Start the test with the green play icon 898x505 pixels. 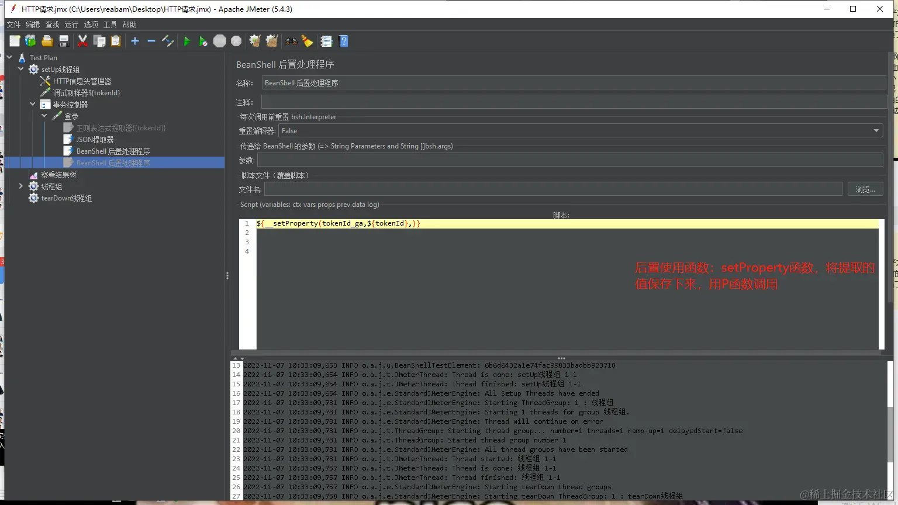click(x=186, y=41)
